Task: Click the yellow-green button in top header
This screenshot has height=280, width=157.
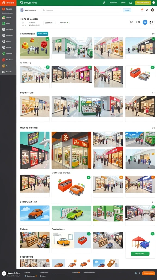Action: (x=143, y=3)
